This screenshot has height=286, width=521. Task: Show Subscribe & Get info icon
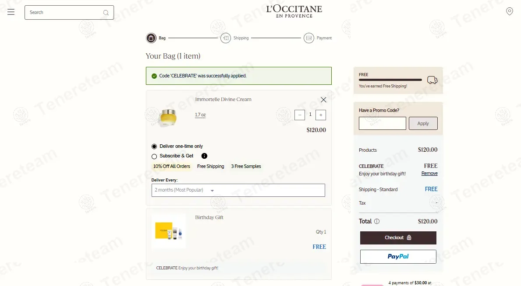204,156
